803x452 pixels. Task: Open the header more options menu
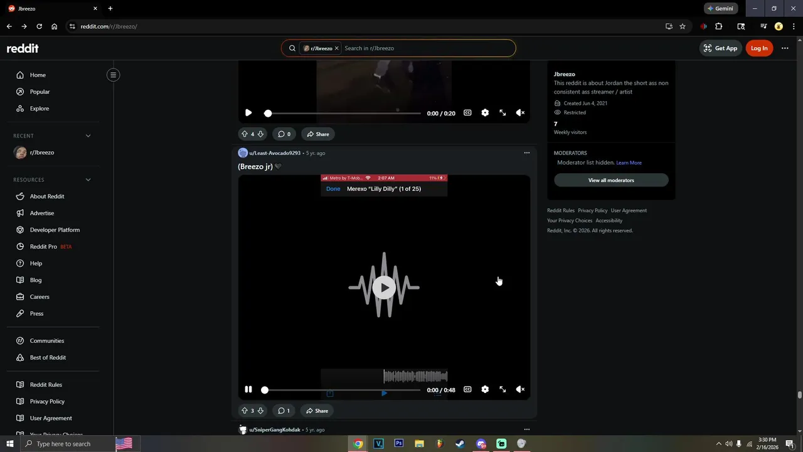coord(785,48)
